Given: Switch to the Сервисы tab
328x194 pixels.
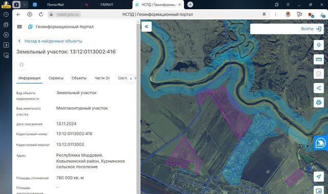Looking at the screenshot, I should click(x=56, y=78).
